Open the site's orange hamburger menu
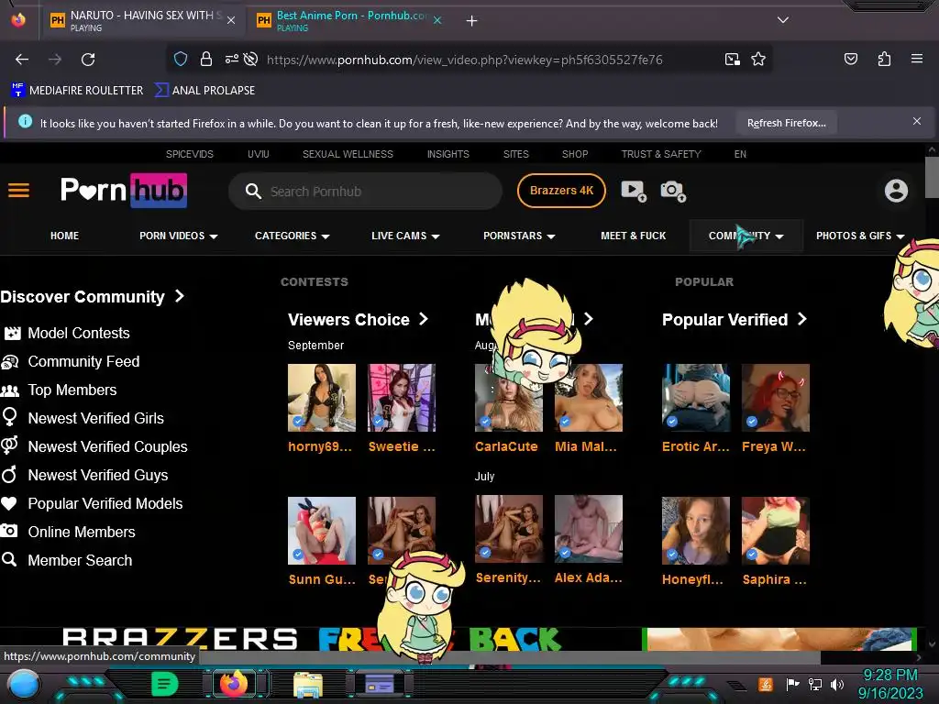The height and width of the screenshot is (704, 939). (x=18, y=191)
